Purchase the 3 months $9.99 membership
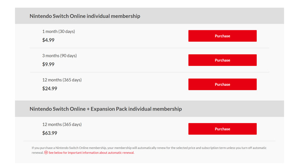The width and height of the screenshot is (289, 164). (x=222, y=60)
